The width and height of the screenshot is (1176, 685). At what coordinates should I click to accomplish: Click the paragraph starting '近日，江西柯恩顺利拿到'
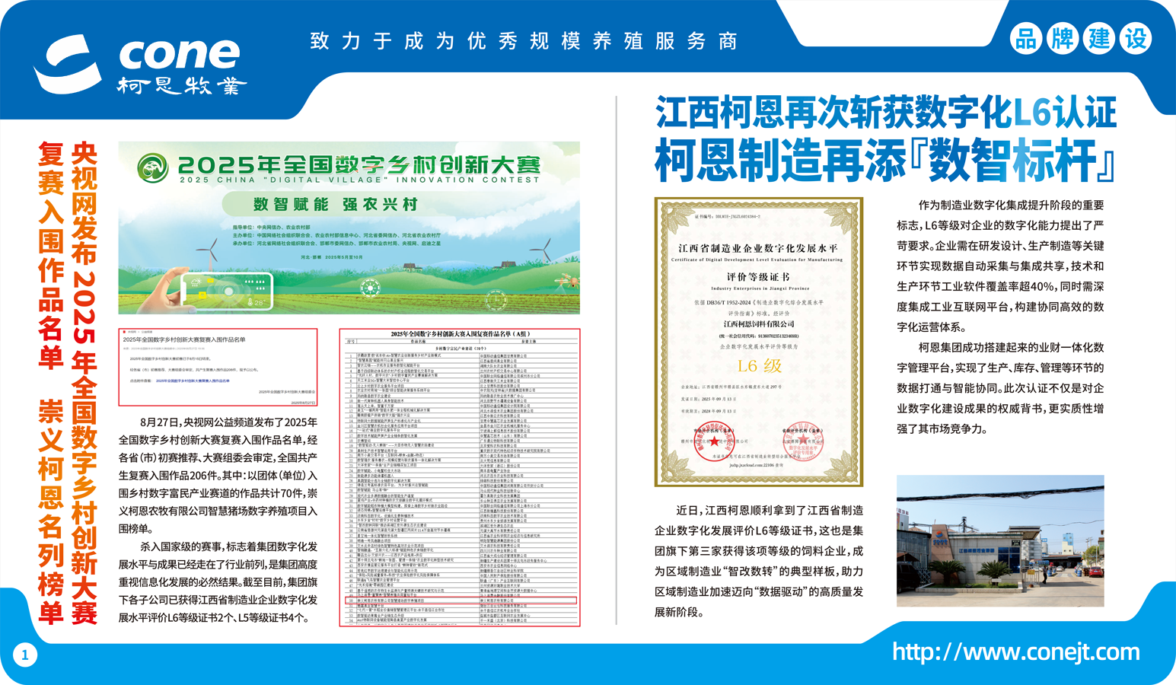point(759,561)
